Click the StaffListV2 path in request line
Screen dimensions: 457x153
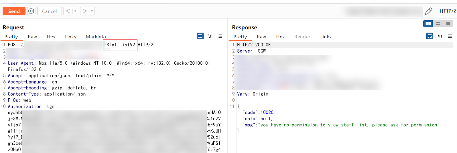[x=121, y=45]
